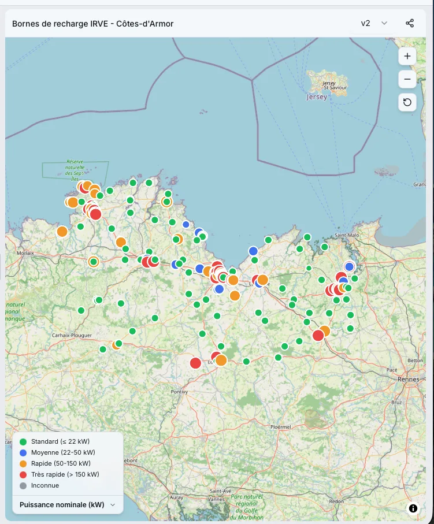
Task: Click the orange Rapide legend swatch
Action: (23, 463)
